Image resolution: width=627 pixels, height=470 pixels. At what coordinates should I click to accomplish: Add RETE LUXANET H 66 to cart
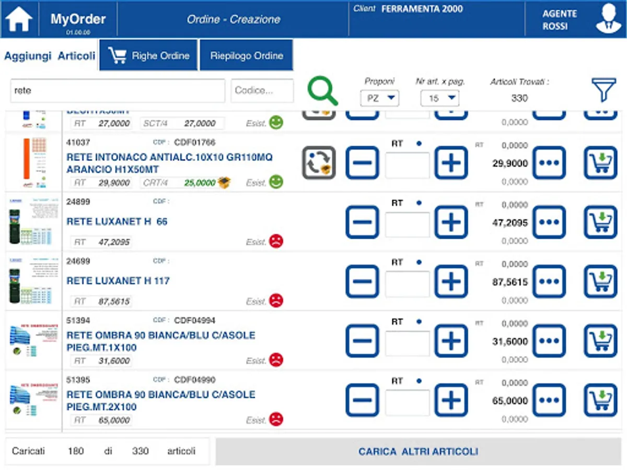600,222
